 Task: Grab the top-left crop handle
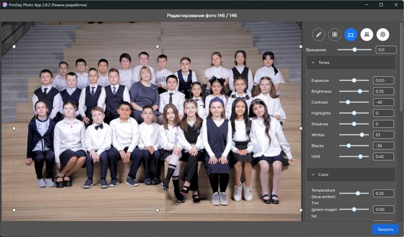pyautogui.click(x=14, y=47)
